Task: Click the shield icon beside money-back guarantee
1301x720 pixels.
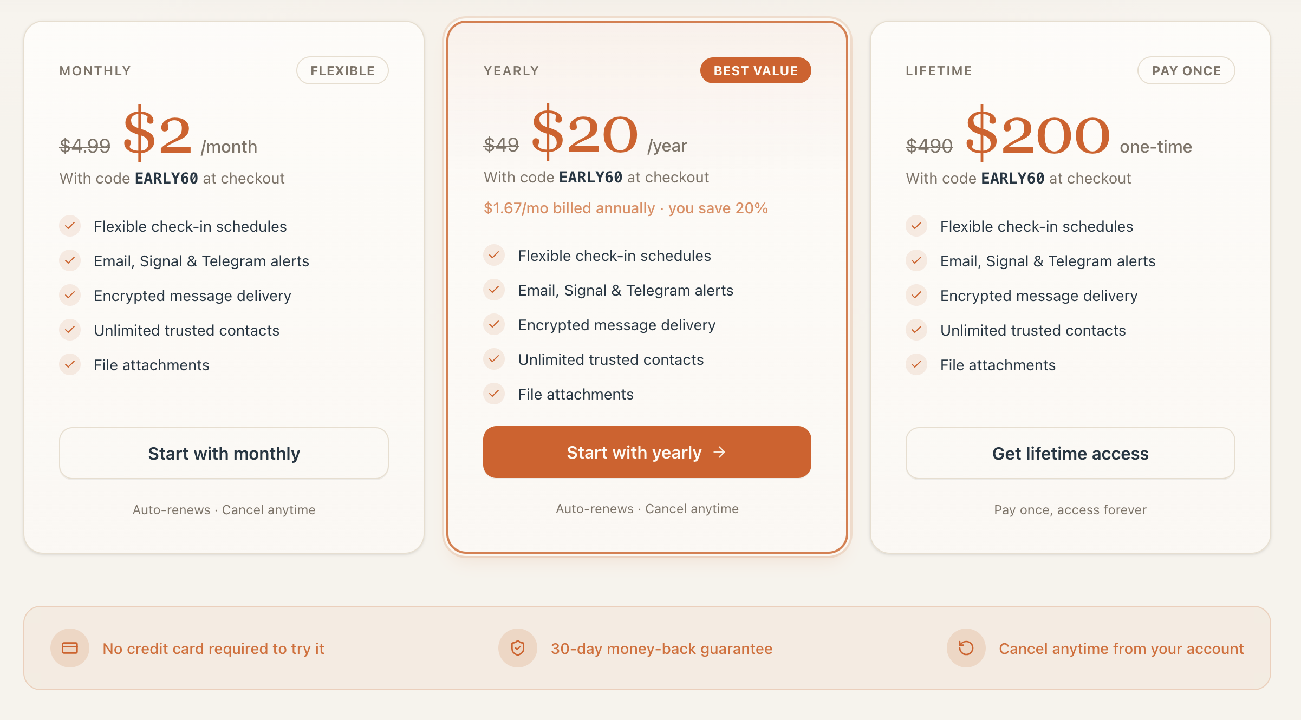Action: 518,648
